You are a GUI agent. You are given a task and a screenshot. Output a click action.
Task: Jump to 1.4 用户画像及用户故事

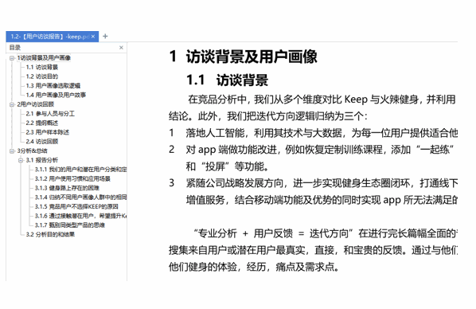tap(56, 95)
